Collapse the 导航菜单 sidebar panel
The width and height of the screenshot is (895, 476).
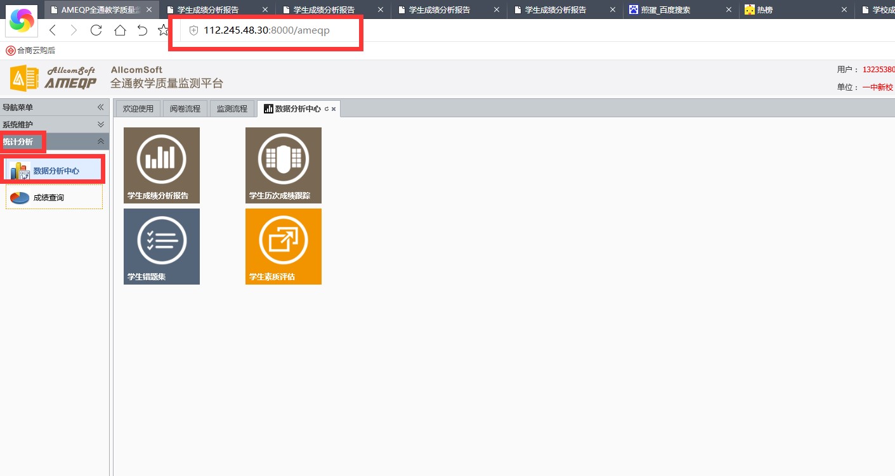[100, 108]
